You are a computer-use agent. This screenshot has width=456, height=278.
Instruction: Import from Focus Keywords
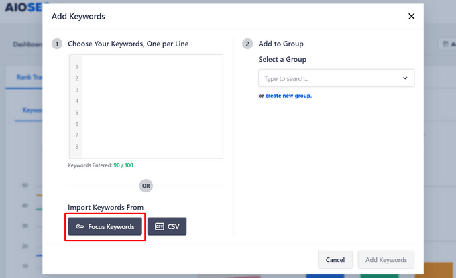pos(105,227)
